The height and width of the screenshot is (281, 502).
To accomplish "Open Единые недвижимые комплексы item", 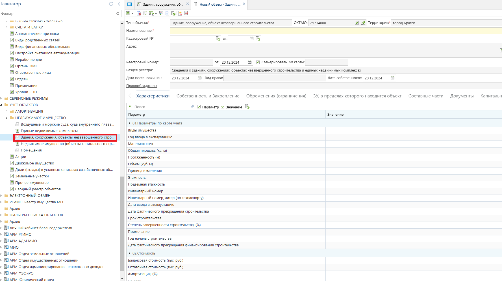I will click(x=49, y=131).
